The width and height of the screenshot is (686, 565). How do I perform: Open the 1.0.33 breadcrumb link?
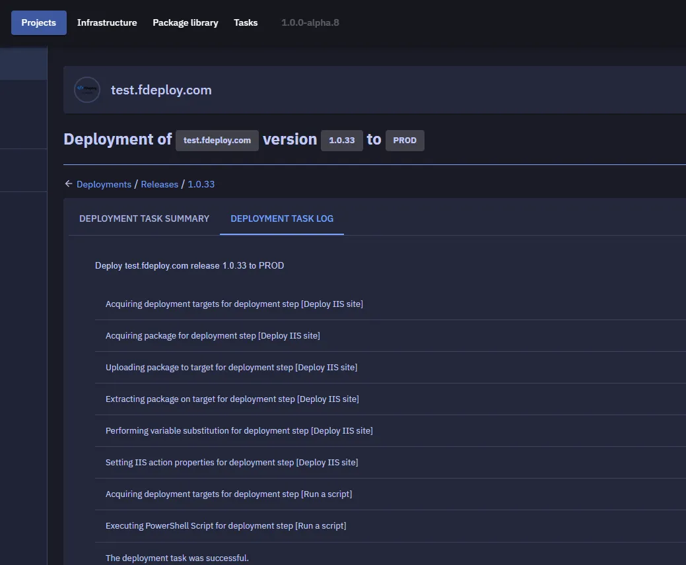[201, 184]
